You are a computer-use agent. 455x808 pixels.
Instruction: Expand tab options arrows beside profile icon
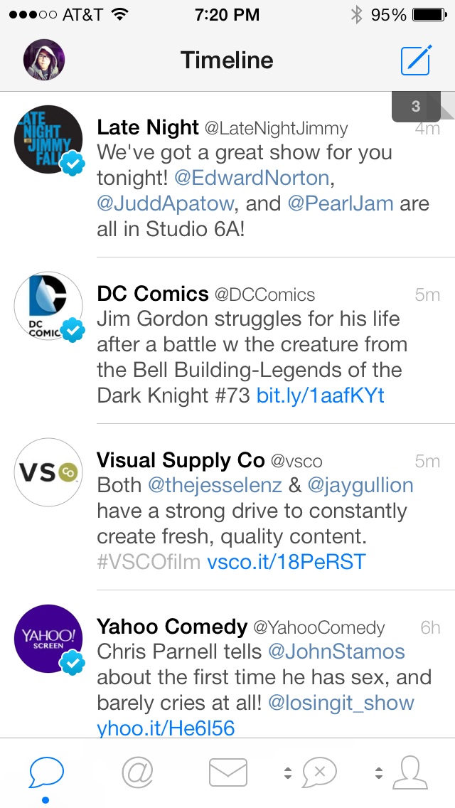point(379,772)
